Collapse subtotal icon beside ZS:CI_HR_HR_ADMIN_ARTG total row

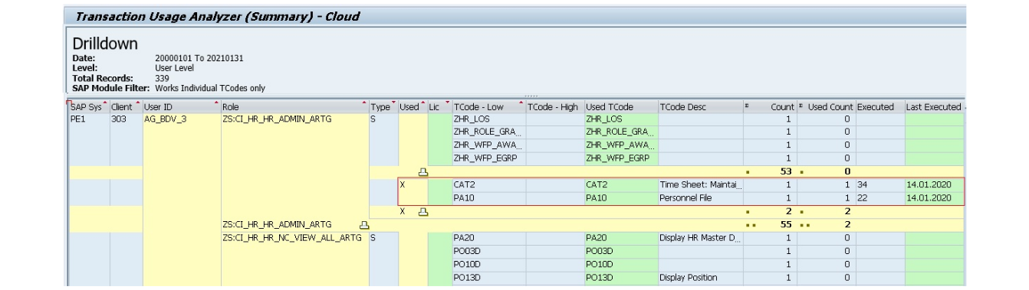coord(365,224)
